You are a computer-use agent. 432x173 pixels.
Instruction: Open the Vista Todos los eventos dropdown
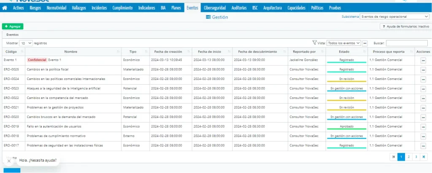pyautogui.click(x=343, y=43)
